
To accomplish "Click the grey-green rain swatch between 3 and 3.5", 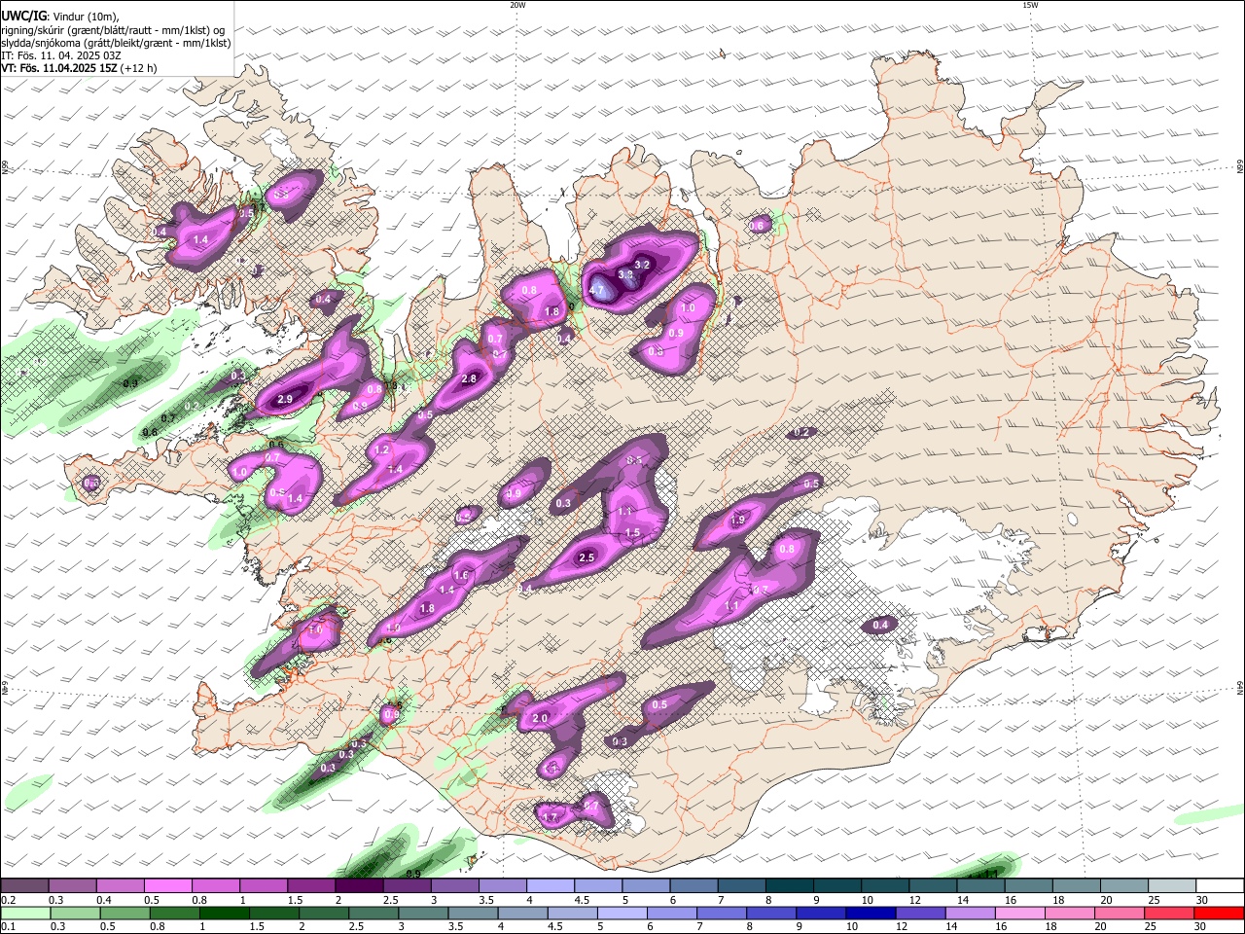I will [422, 914].
